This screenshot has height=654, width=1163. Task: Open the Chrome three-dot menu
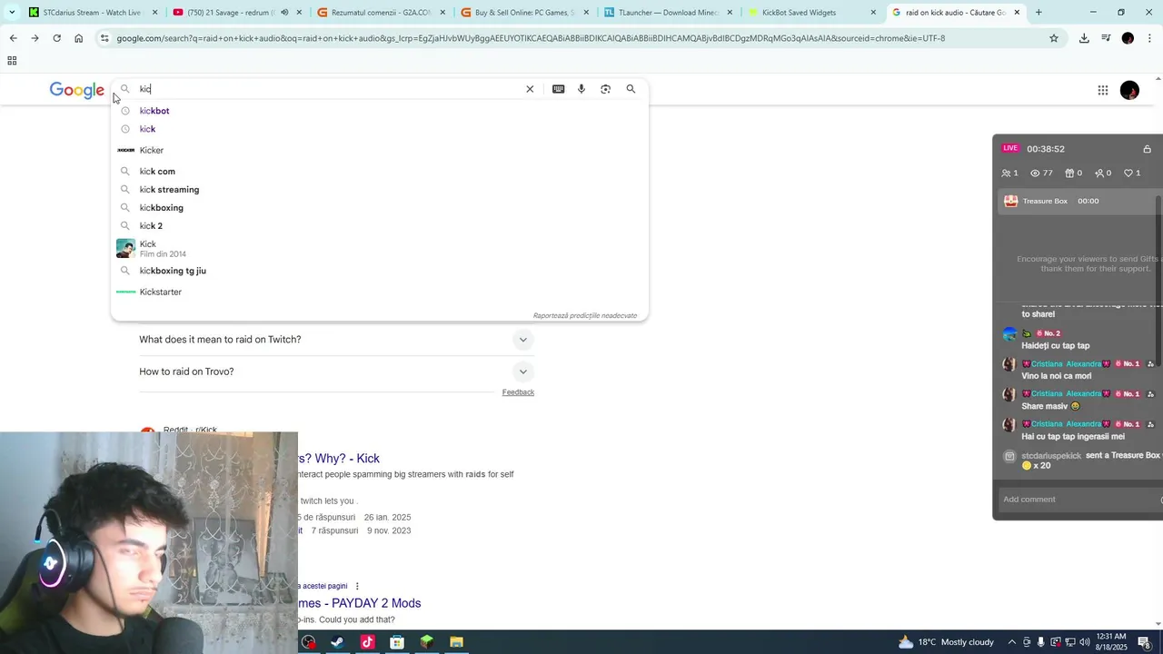(1149, 38)
